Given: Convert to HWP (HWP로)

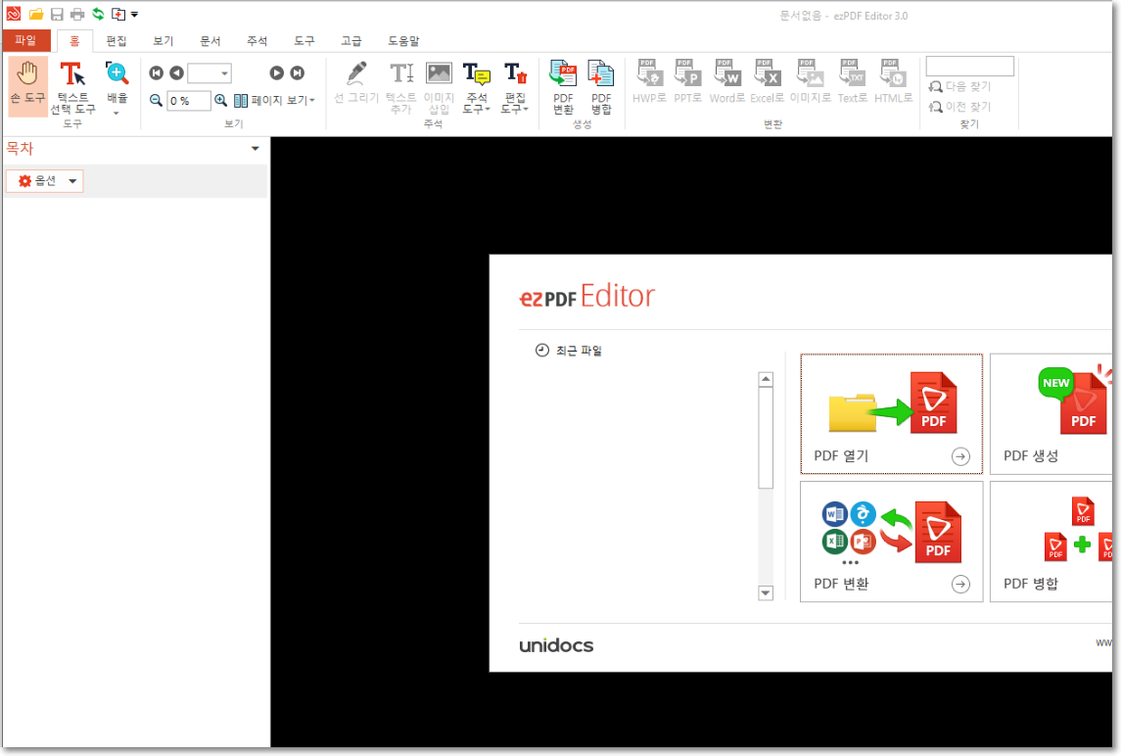Looking at the screenshot, I should pos(649,81).
